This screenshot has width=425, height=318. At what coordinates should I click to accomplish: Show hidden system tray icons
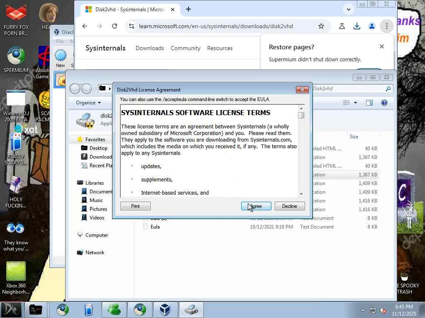(x=363, y=310)
